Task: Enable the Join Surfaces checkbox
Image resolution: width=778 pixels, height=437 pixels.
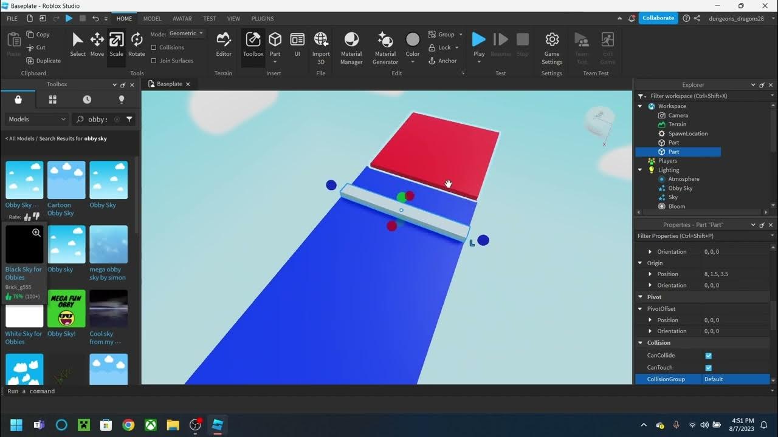Action: (x=154, y=61)
